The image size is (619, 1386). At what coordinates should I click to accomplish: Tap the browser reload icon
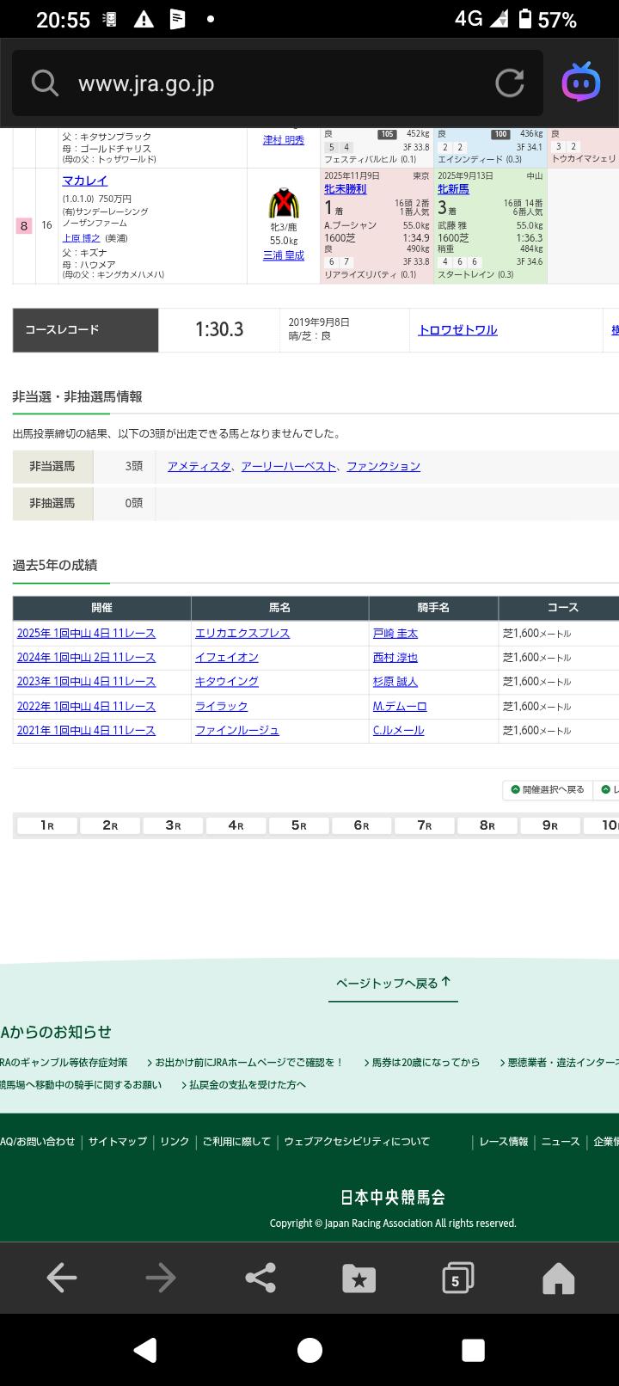tap(509, 83)
